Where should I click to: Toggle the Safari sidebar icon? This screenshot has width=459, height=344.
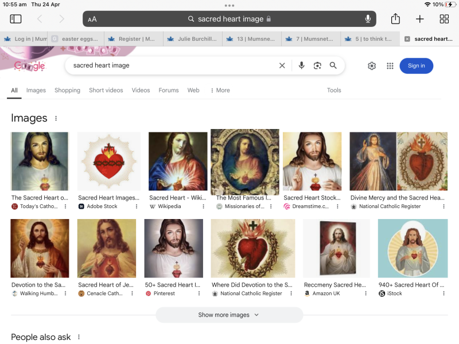15,19
